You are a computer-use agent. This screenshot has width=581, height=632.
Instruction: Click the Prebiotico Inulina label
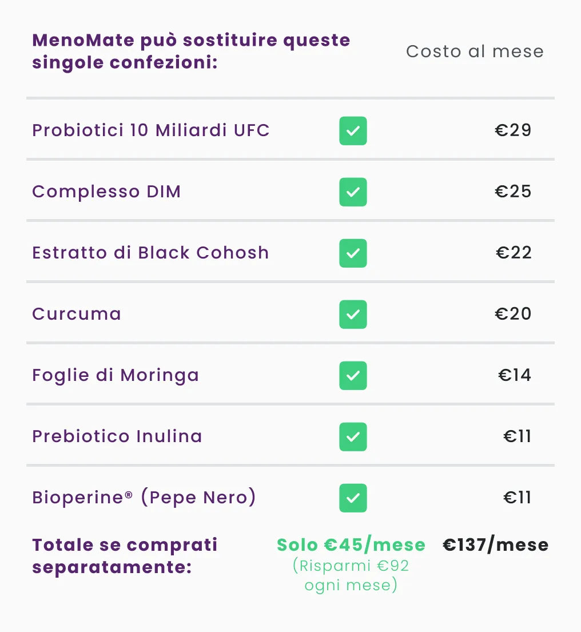tap(117, 436)
